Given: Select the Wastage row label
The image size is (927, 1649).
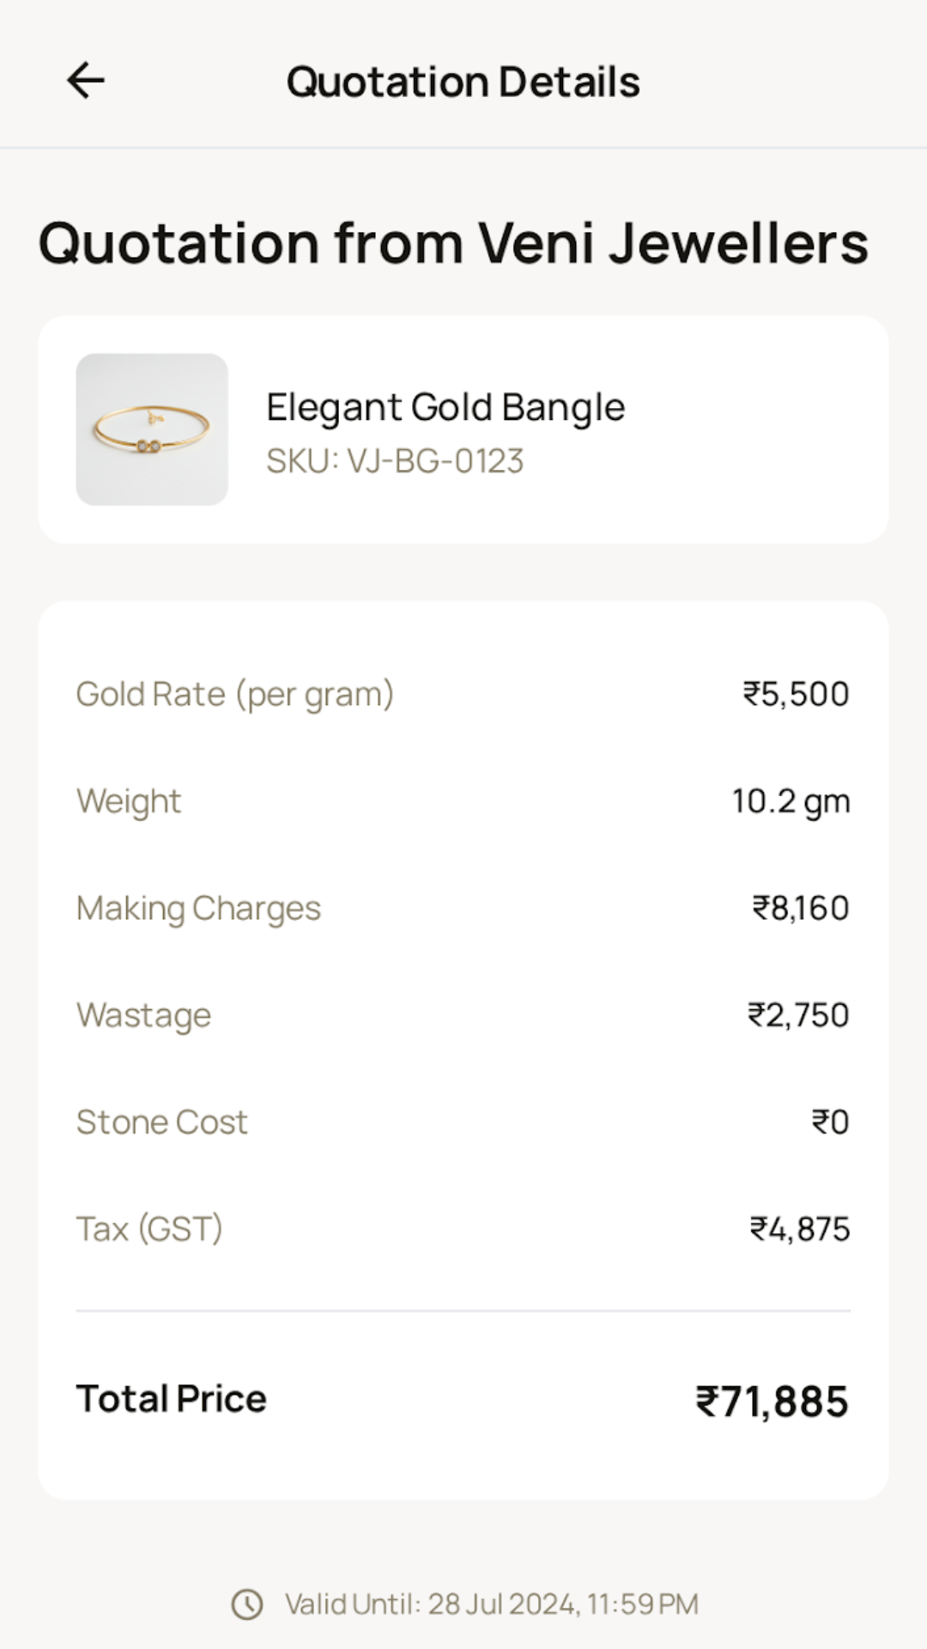Looking at the screenshot, I should pos(143,1015).
